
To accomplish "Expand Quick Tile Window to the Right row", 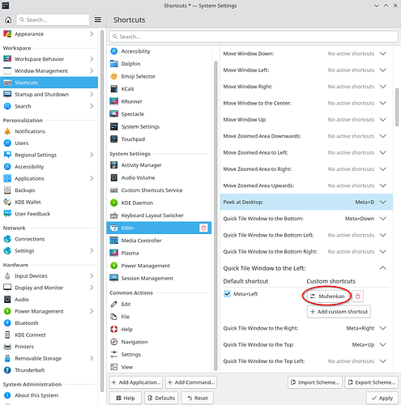I will pyautogui.click(x=383, y=328).
